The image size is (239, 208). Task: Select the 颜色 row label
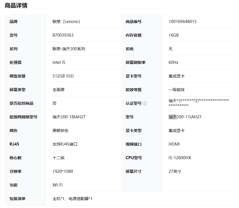(x=13, y=131)
